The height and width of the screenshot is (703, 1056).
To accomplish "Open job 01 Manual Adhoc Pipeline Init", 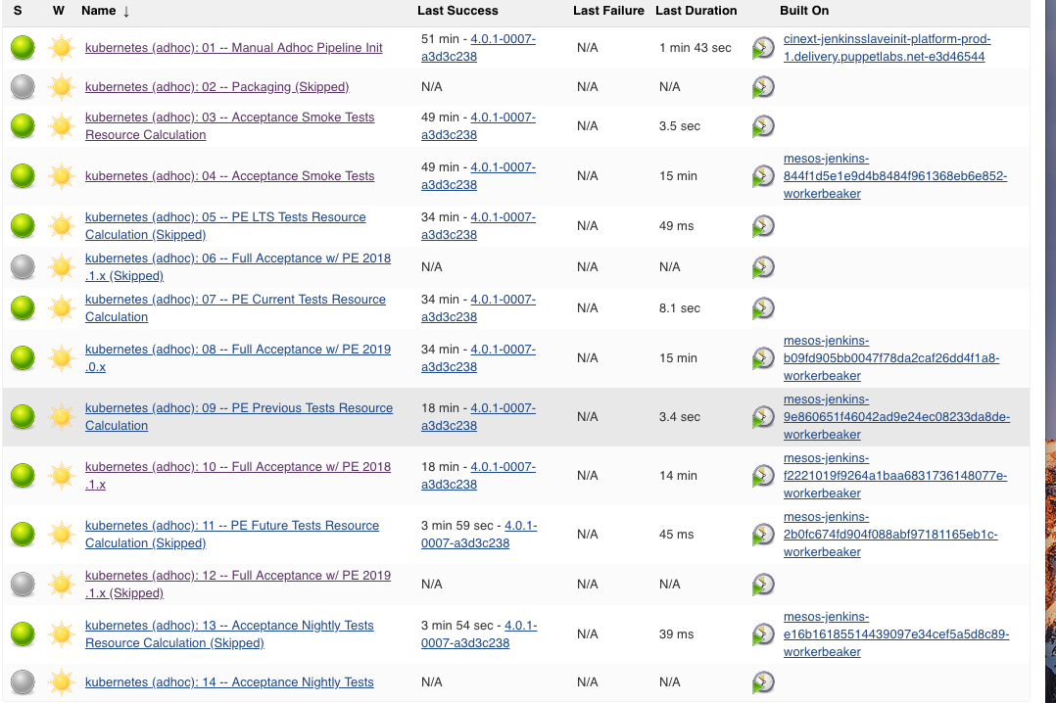I will pyautogui.click(x=234, y=48).
